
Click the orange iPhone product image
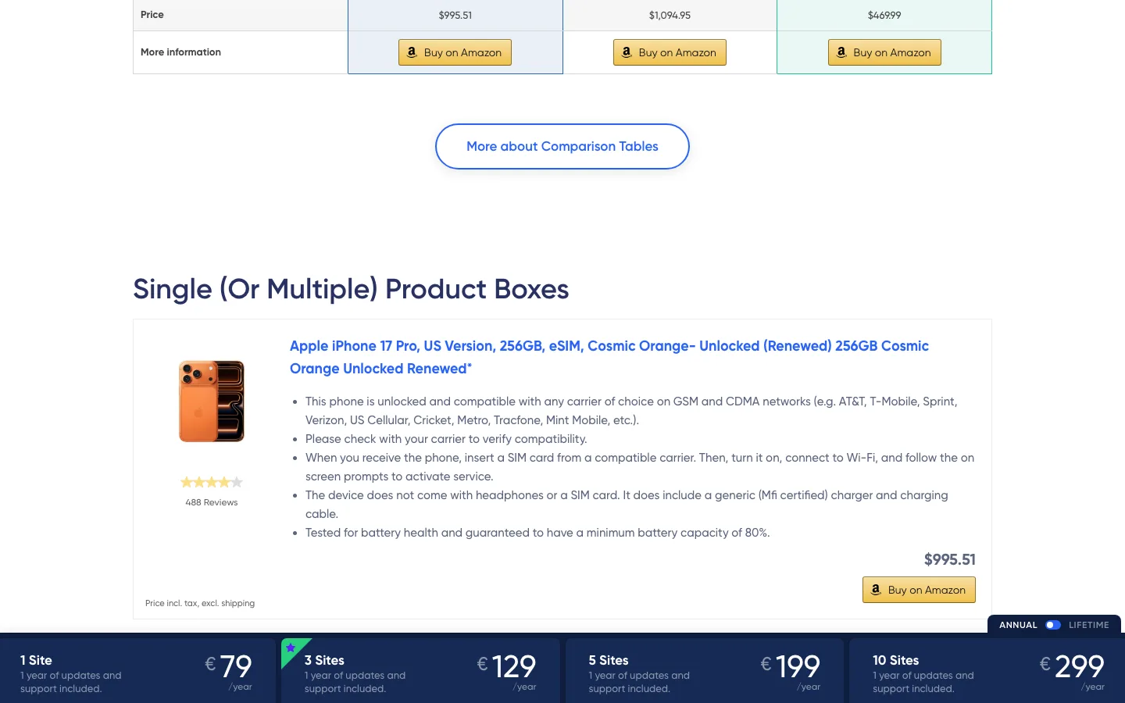212,401
